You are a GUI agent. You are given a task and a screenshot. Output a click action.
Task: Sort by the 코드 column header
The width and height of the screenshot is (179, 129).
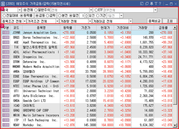16,28
